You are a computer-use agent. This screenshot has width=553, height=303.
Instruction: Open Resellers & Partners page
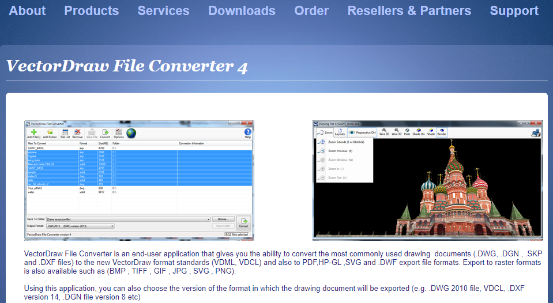(409, 10)
